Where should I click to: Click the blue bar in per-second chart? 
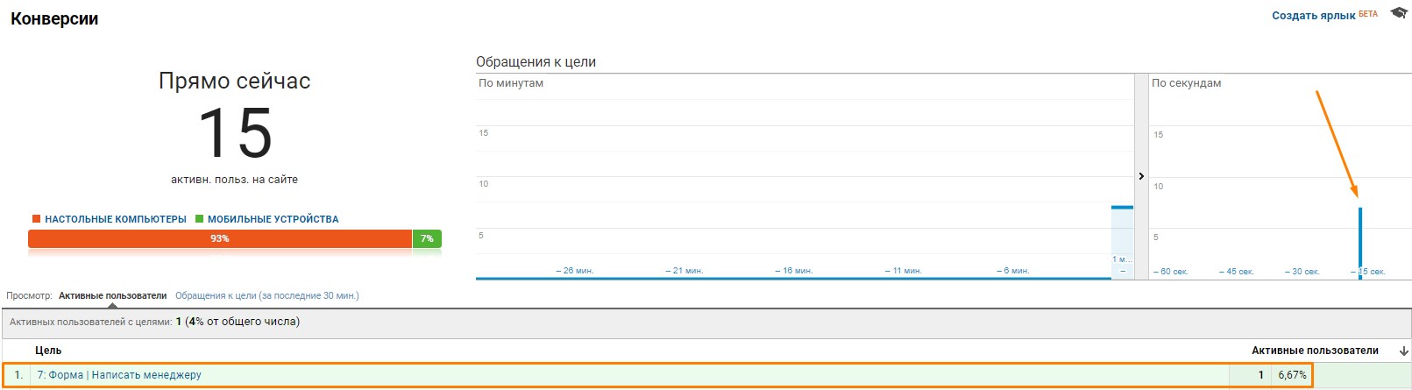(x=1360, y=243)
